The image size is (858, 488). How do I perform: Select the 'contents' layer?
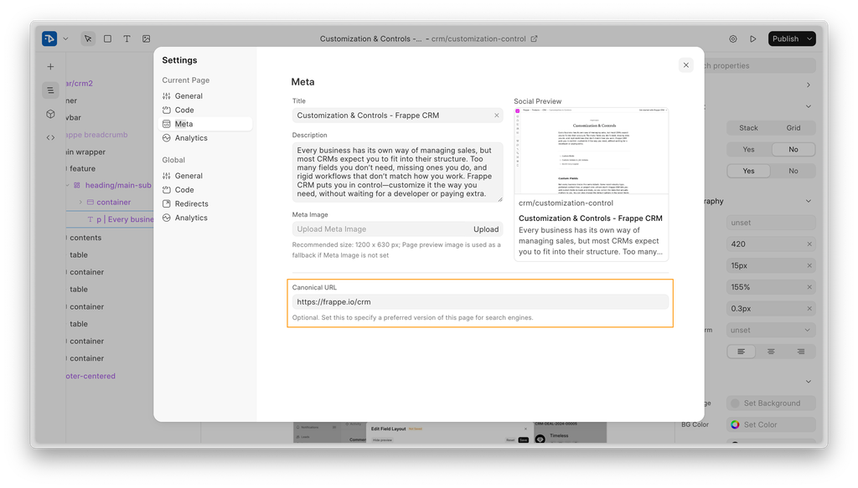point(85,238)
